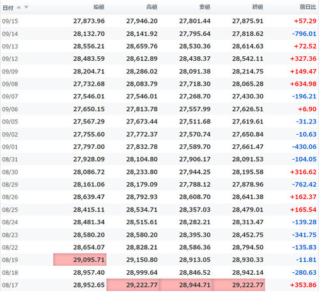Viewport: 319px width, 292px height.
Task: Select the 08/24 date cell
Action: coord(10,222)
